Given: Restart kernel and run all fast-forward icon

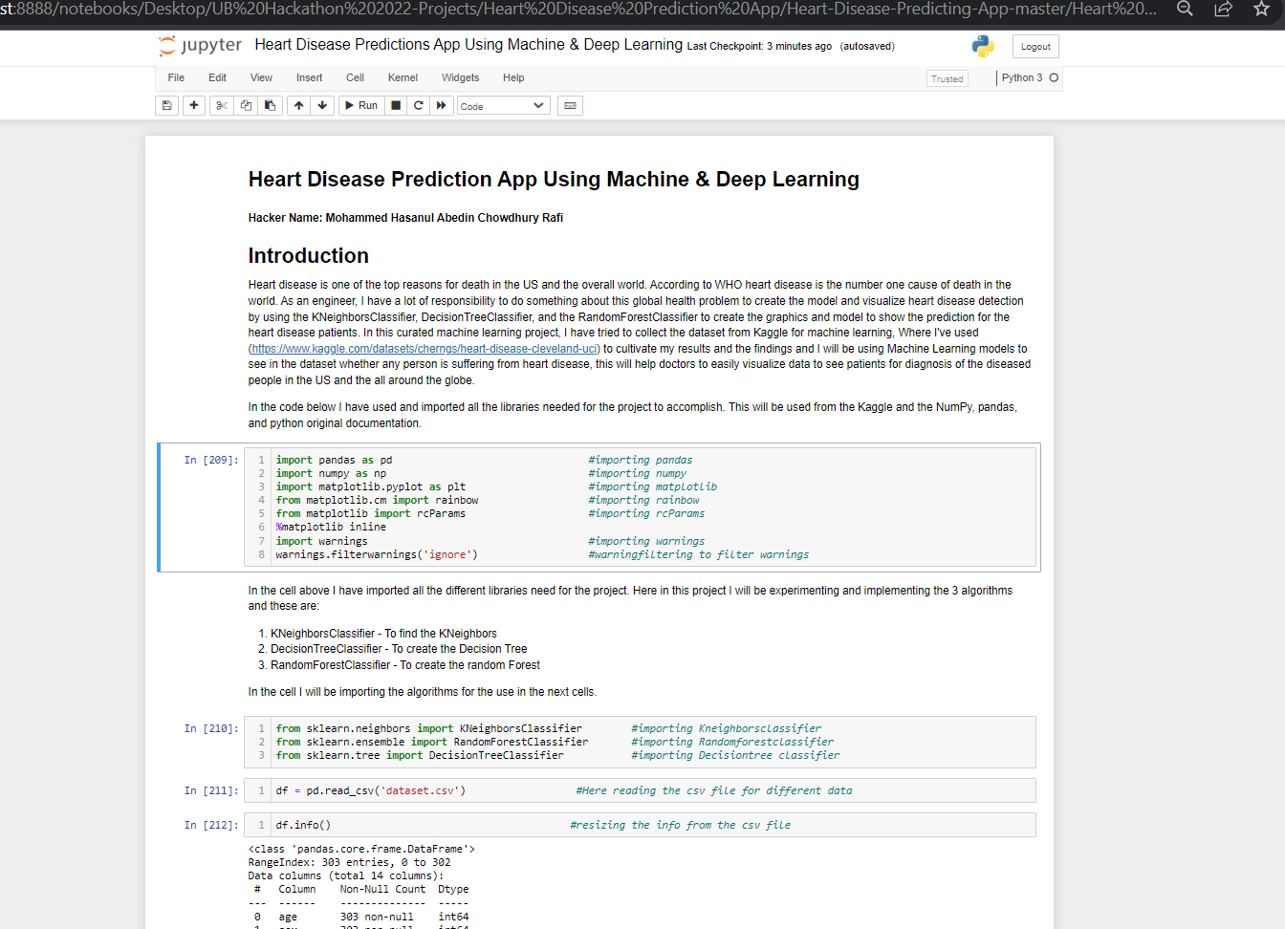Looking at the screenshot, I should [442, 105].
